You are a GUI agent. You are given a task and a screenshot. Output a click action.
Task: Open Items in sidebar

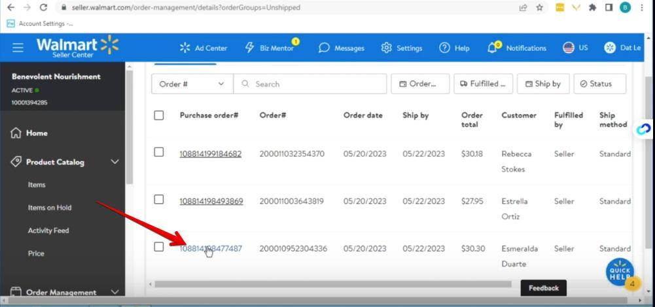pos(37,184)
